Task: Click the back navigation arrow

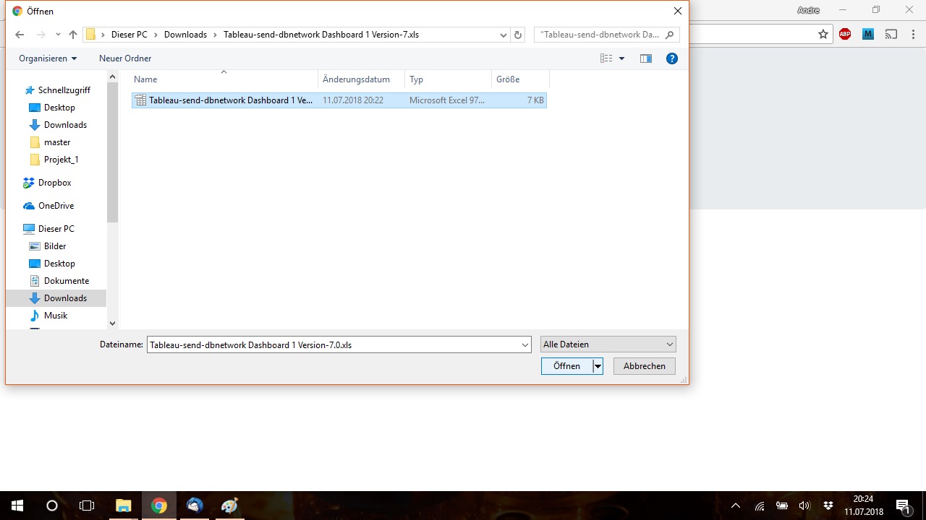Action: [20, 35]
